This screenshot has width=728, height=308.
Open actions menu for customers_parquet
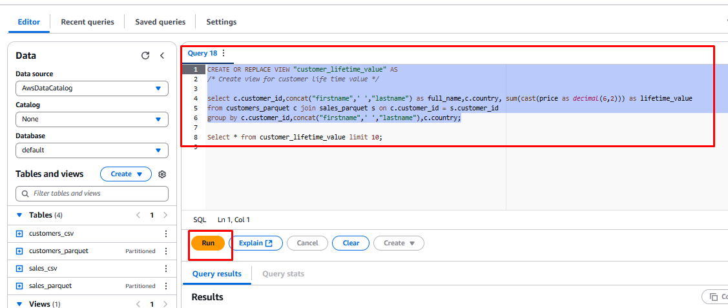(165, 251)
